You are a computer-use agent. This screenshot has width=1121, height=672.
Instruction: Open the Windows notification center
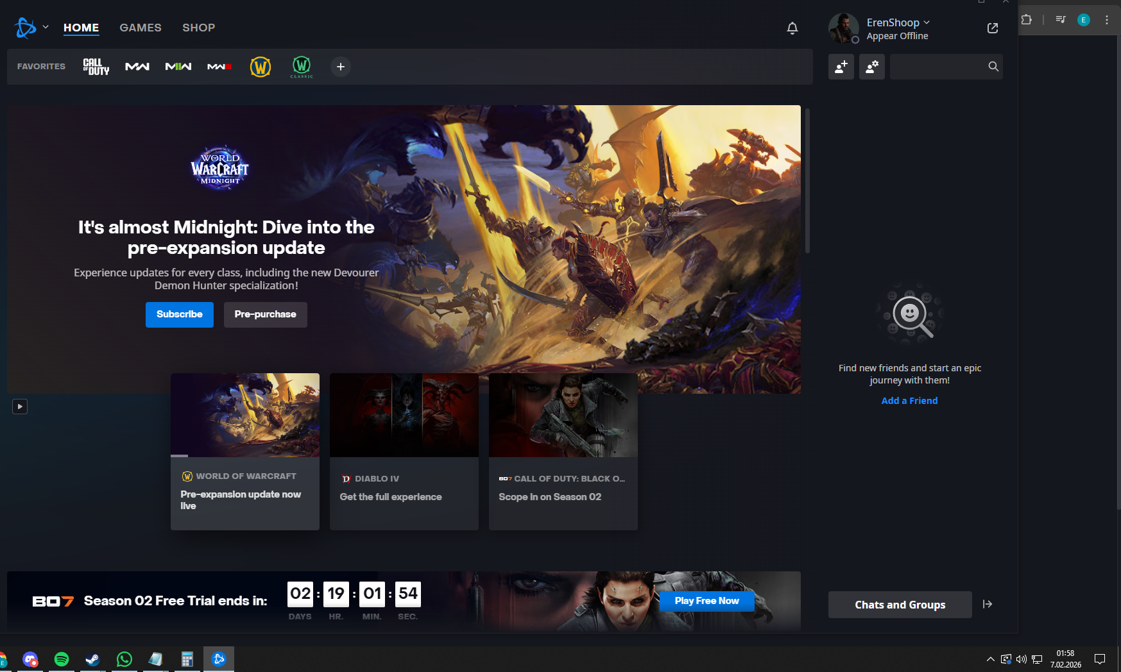point(1100,659)
